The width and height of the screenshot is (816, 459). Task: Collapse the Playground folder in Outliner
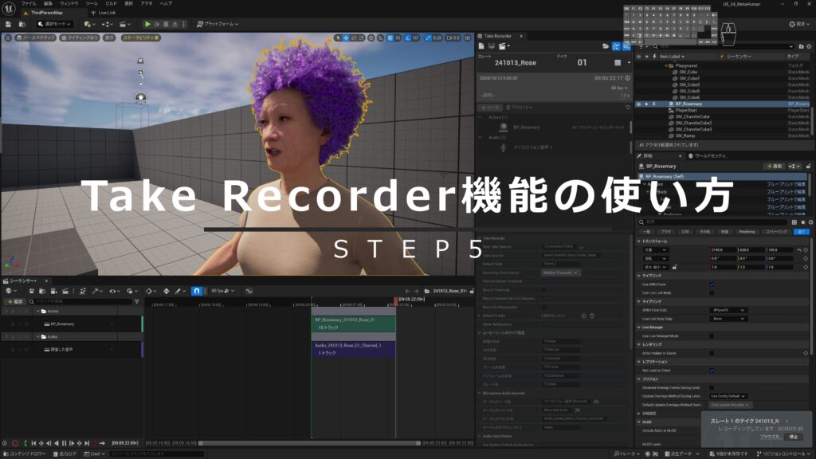pos(665,66)
